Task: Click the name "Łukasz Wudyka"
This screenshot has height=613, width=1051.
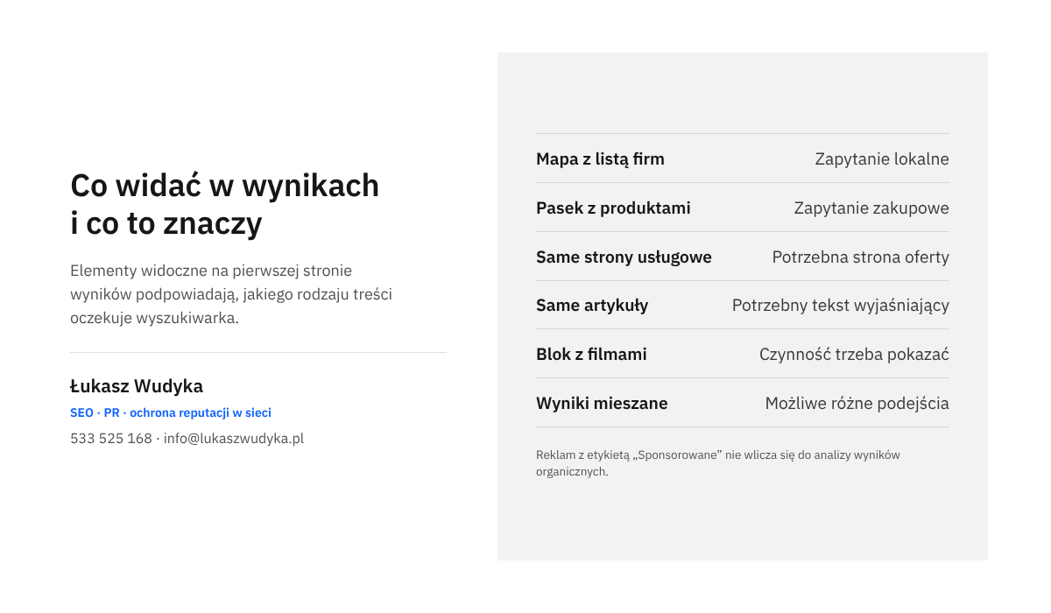Action: [x=137, y=386]
